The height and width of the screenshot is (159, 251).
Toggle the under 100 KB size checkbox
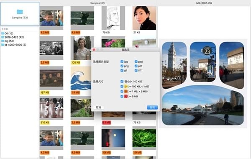tap(122, 81)
